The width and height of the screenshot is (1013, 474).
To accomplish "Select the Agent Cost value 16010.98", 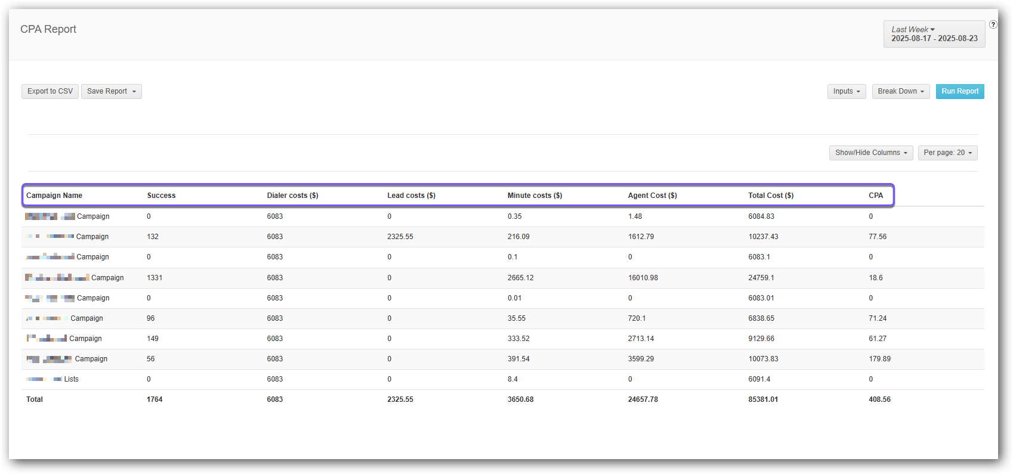I will pyautogui.click(x=643, y=278).
